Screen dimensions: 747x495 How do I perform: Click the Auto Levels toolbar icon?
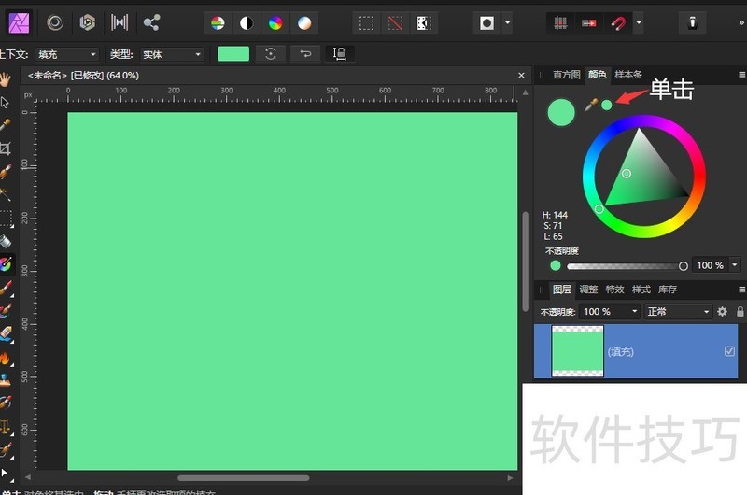click(217, 22)
